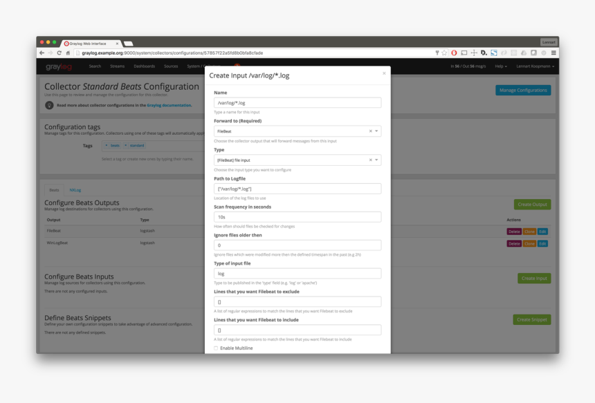Delete the WinLogBeat output
Screen dimensions: 595x403
coord(514,244)
